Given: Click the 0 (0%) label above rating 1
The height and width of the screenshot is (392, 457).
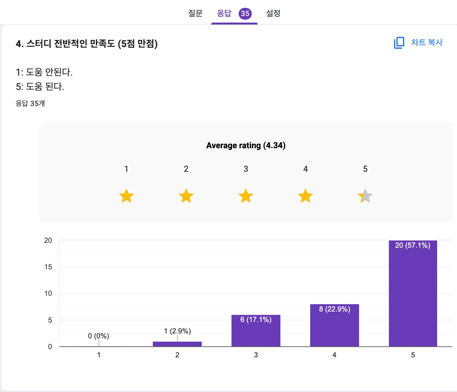Looking at the screenshot, I should (98, 336).
